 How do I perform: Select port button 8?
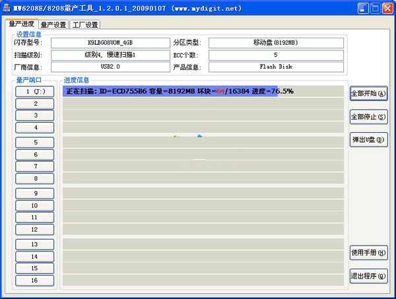coord(35,178)
